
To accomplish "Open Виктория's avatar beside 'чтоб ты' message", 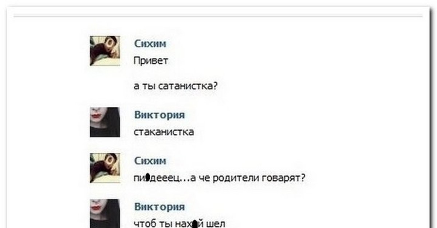I will point(105,213).
